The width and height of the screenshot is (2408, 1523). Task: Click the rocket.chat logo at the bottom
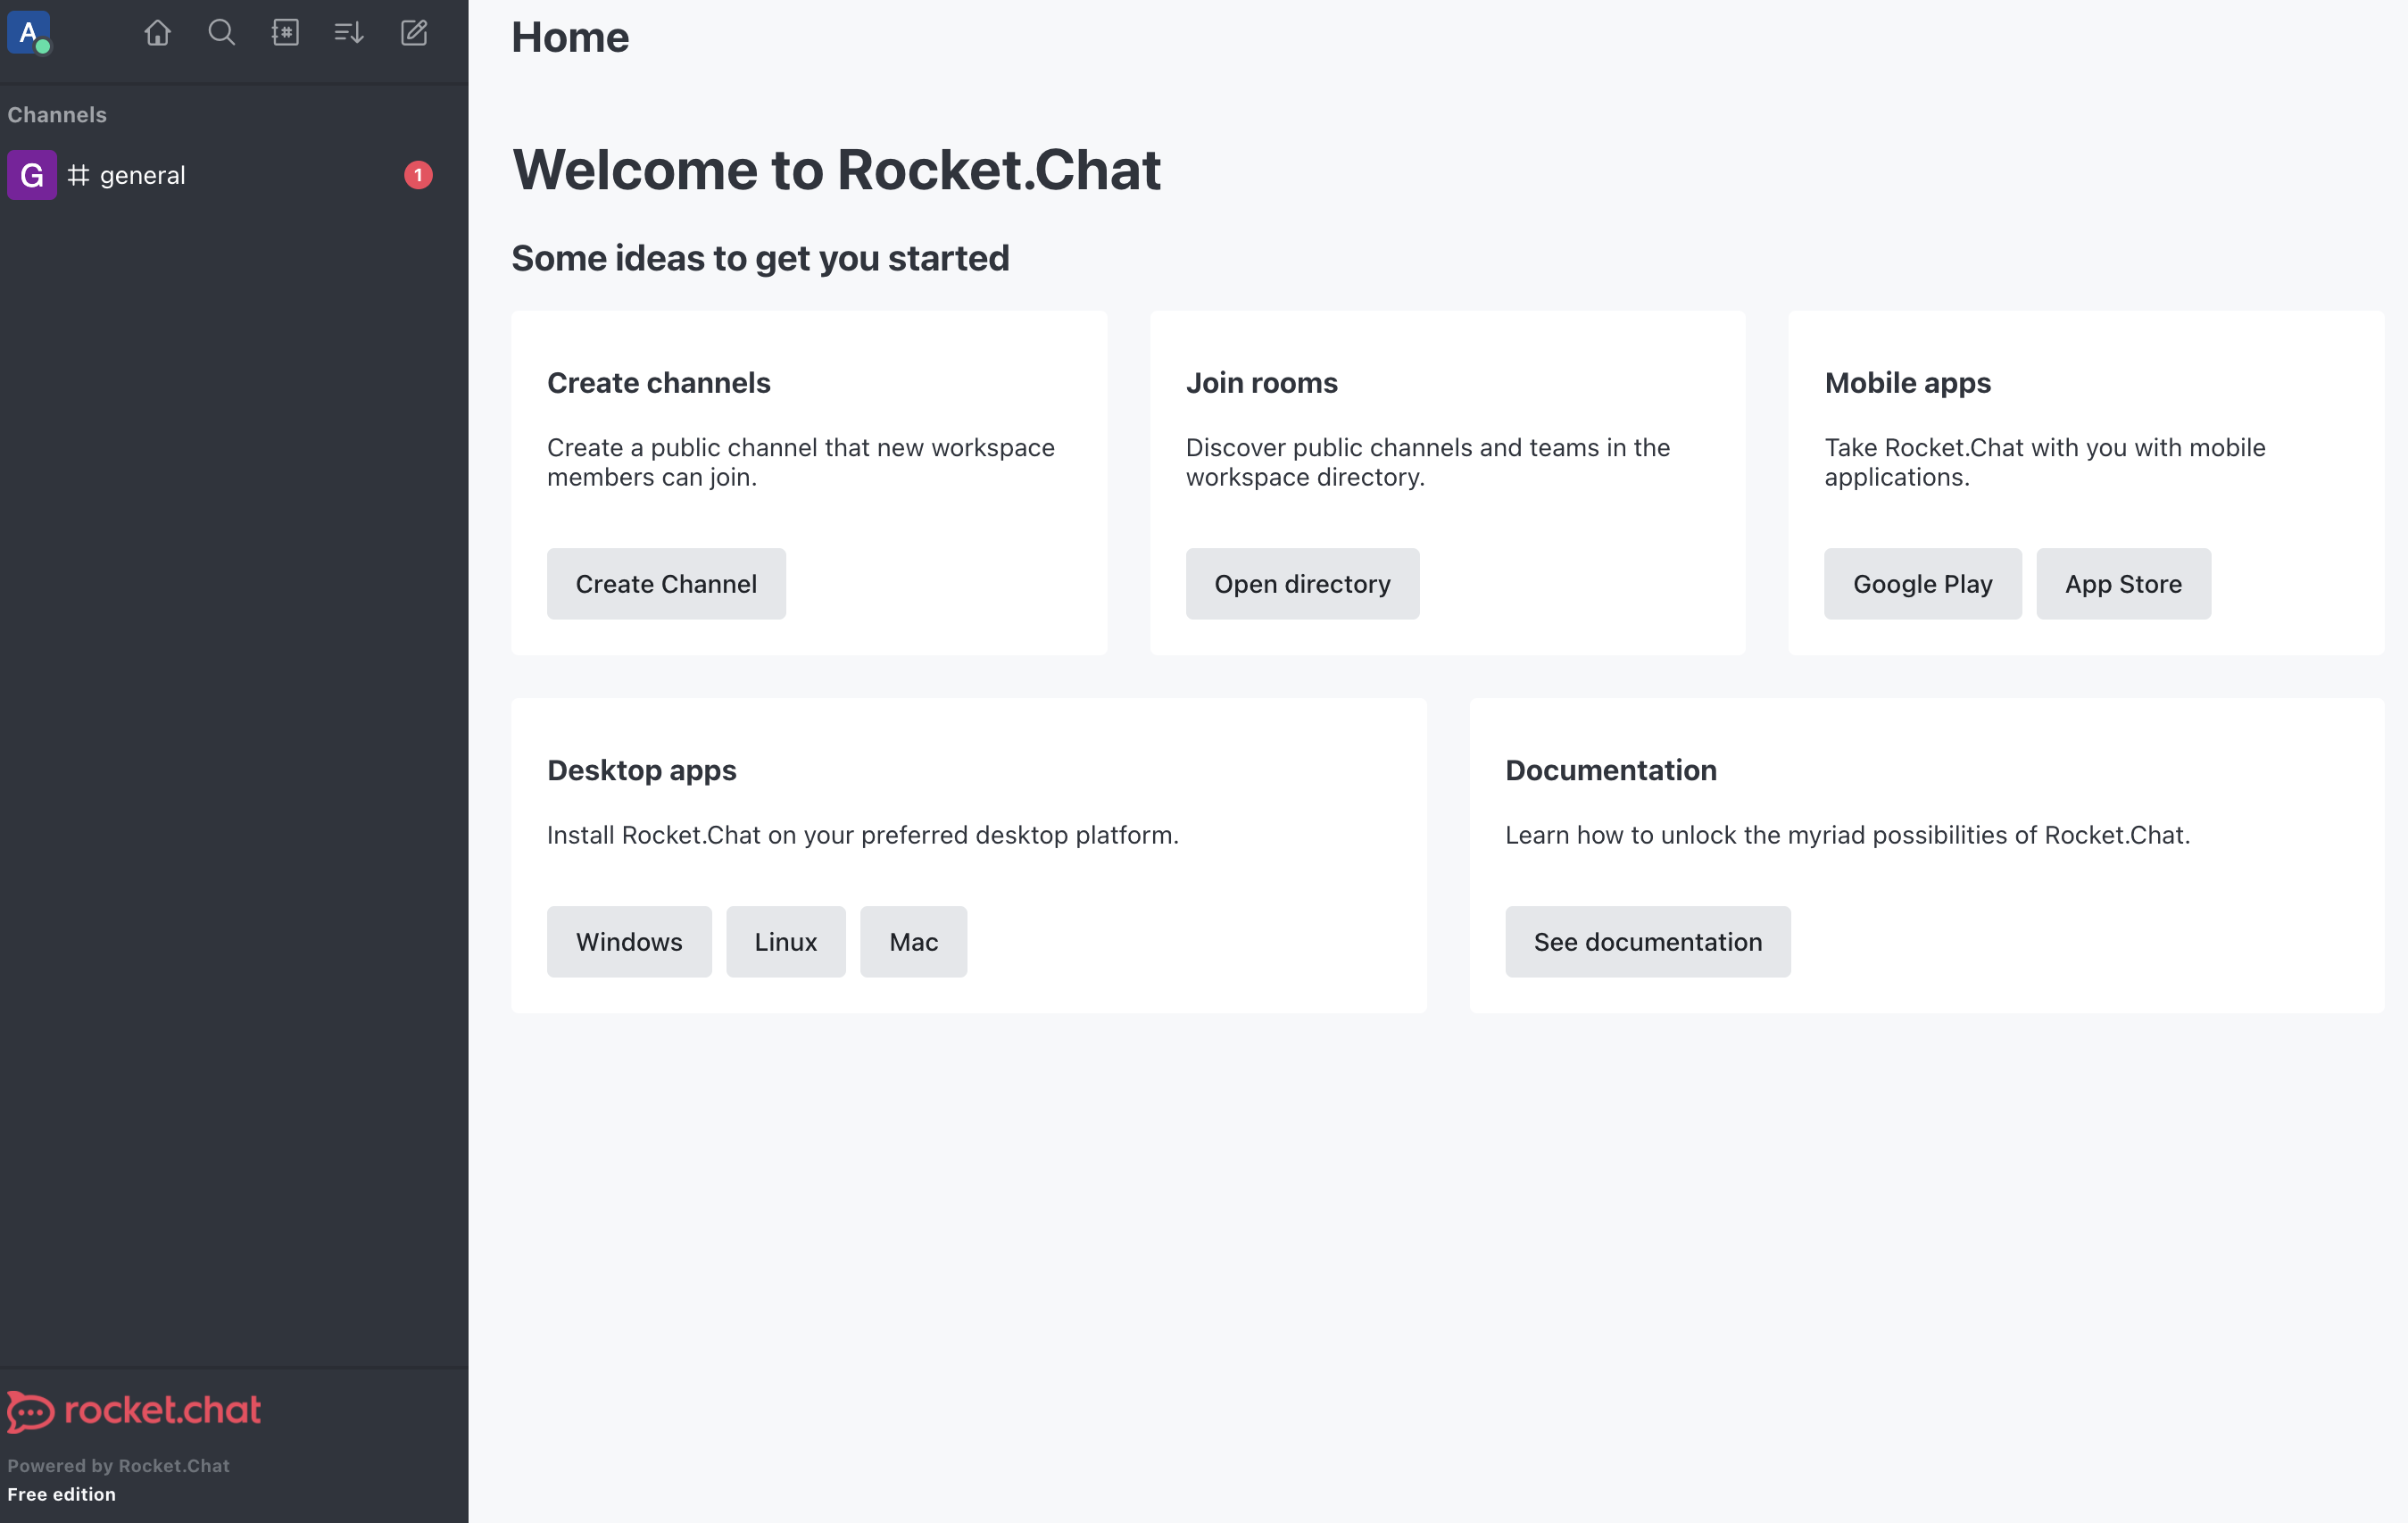coord(134,1410)
